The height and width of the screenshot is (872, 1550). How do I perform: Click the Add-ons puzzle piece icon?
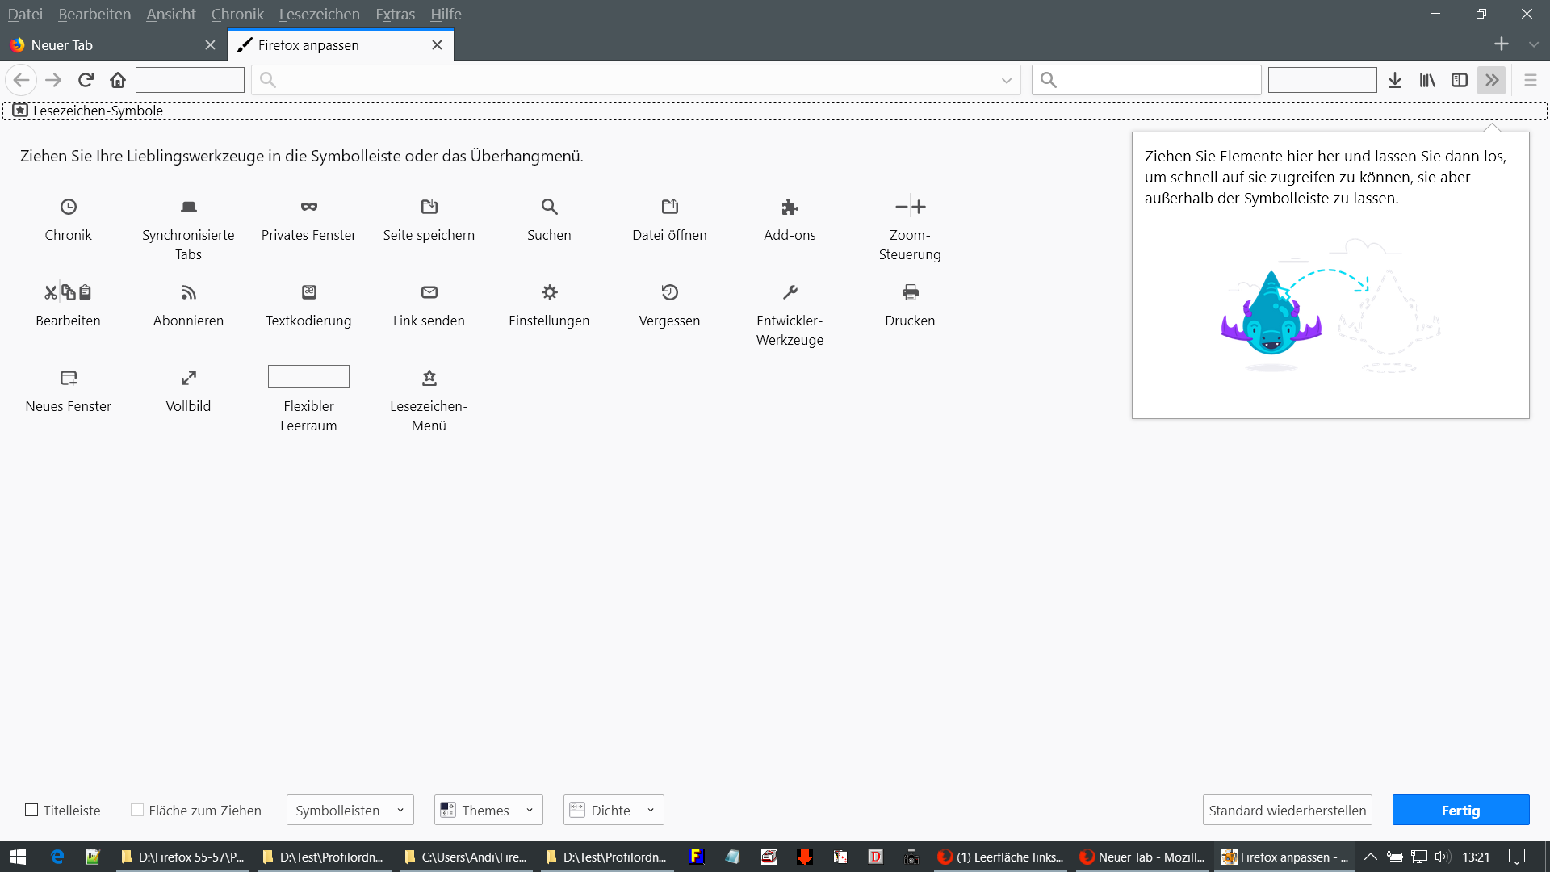[790, 207]
